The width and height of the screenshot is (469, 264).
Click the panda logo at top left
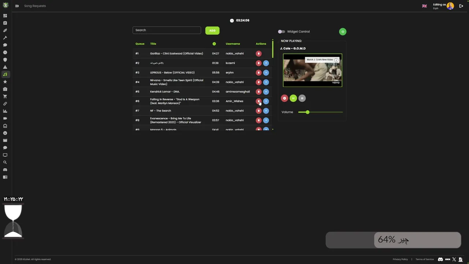click(x=5, y=5)
